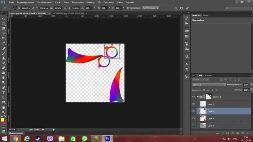Switch to the Каналы tab
This screenshot has height=142, width=253.
coord(208,75)
